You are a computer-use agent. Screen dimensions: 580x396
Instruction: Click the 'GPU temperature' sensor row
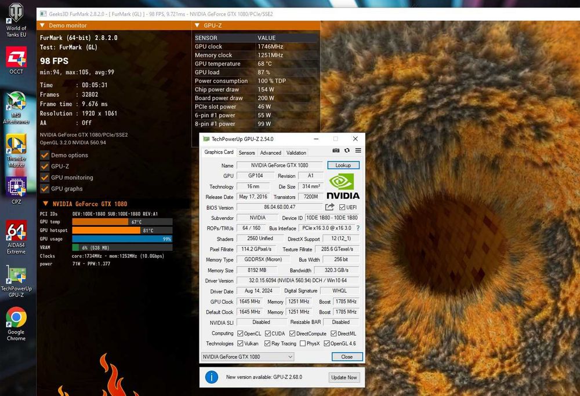pyautogui.click(x=256, y=64)
